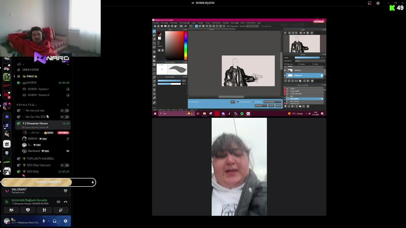Open the layer settings gear on selected layer
The image size is (406, 228).
click(322, 75)
